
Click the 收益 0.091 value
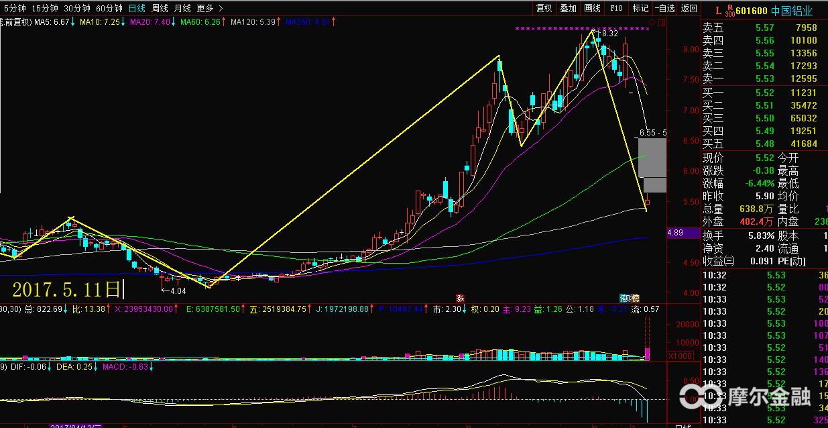pos(762,261)
